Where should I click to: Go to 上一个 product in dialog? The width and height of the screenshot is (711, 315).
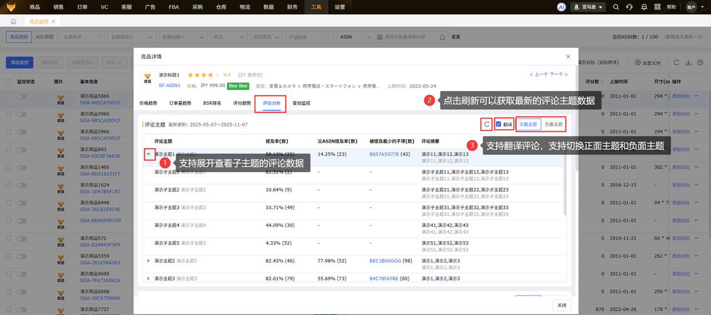pyautogui.click(x=539, y=74)
